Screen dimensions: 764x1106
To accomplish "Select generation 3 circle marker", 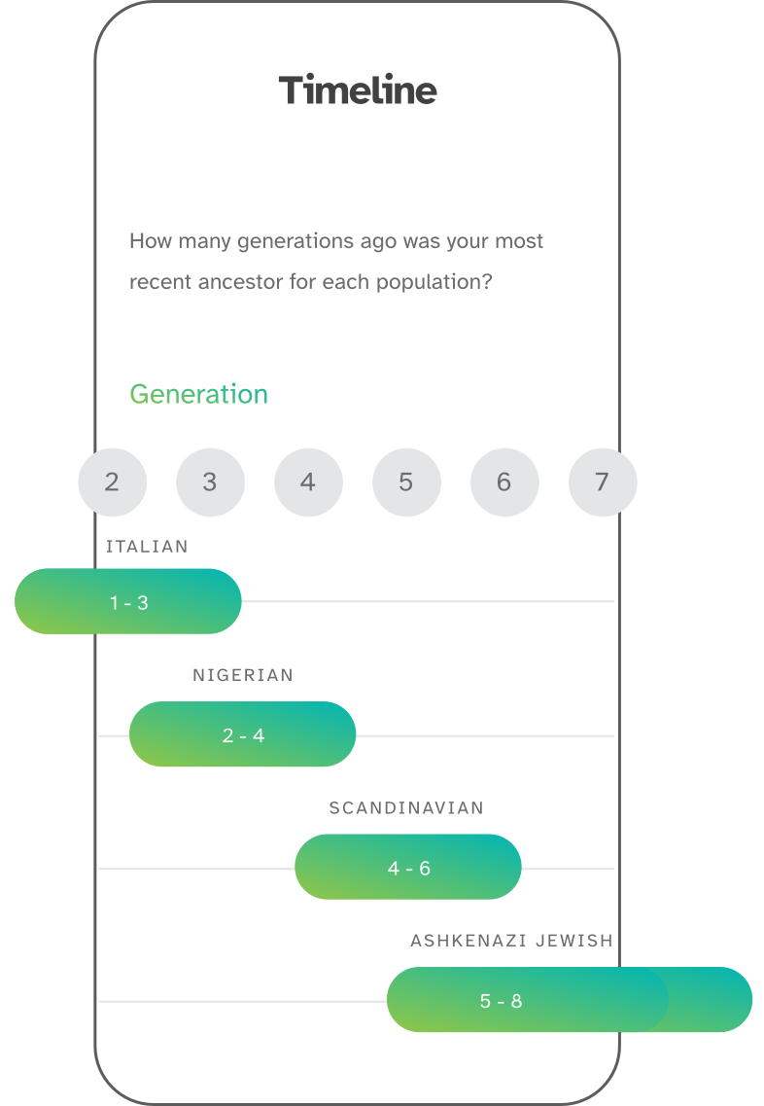I will [210, 482].
